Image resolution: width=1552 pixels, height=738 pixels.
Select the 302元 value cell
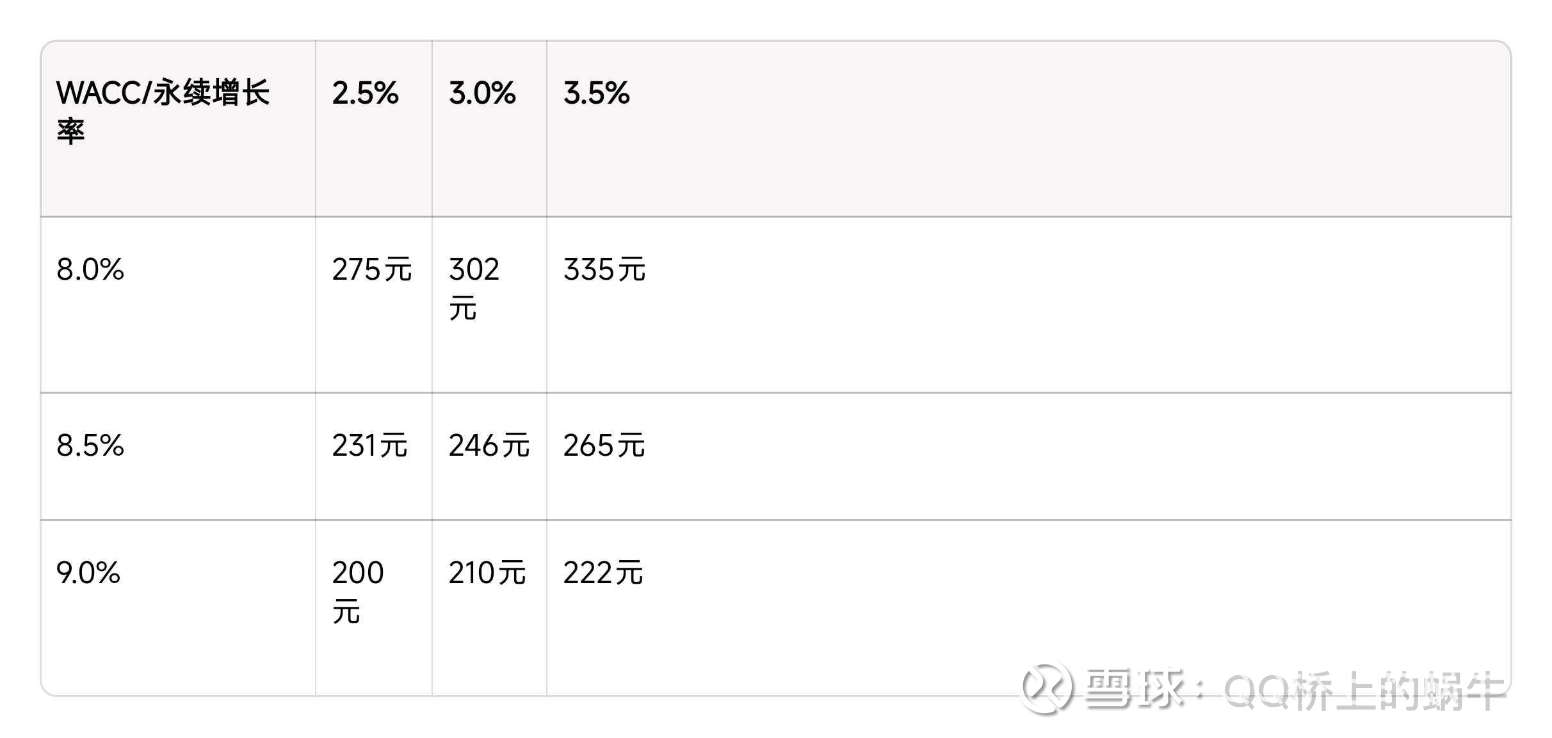(474, 288)
